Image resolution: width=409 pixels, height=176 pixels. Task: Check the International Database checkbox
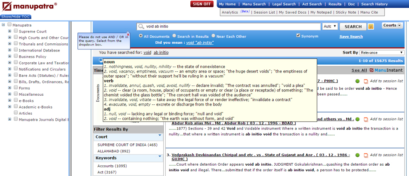point(15,50)
